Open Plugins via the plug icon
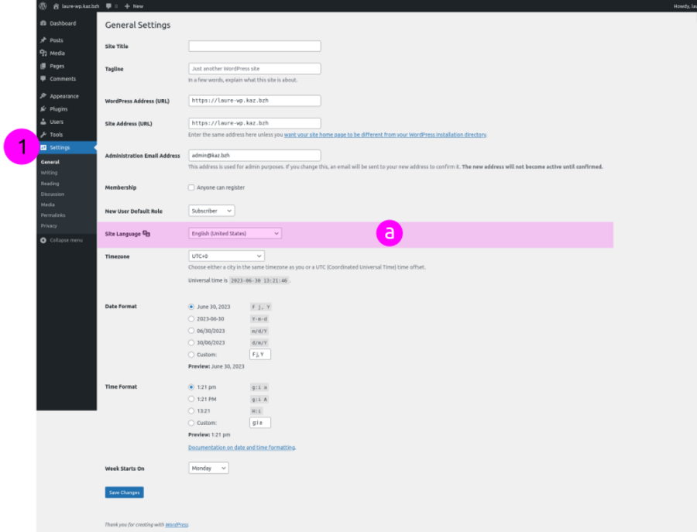Viewport: 697px width, 532px height. (x=44, y=108)
